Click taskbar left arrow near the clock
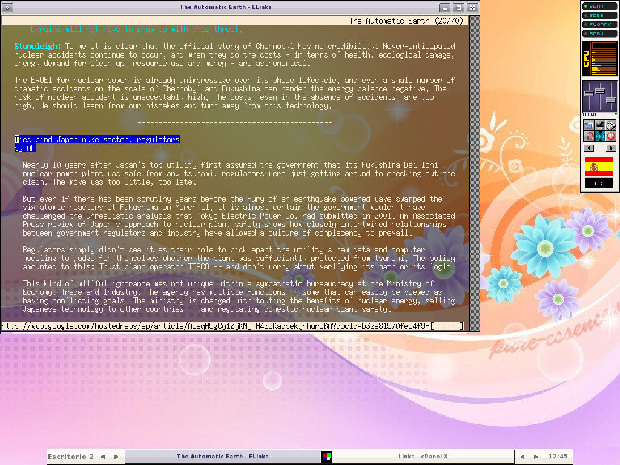620x465 pixels. point(522,457)
